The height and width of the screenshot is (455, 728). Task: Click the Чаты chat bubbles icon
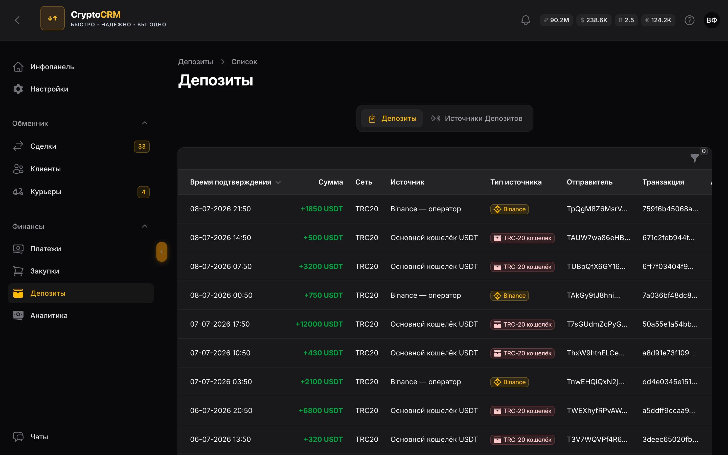point(18,437)
